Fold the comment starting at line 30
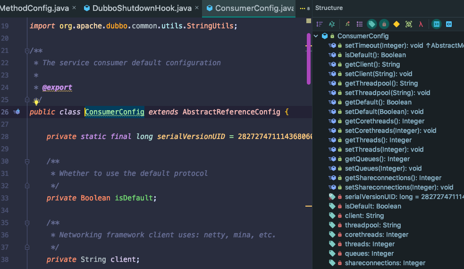 27,162
